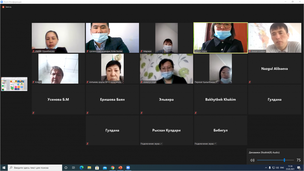Viewport: 304px width, 171px height.
Task: Click the Cortana circle icon
Action: click(x=66, y=168)
